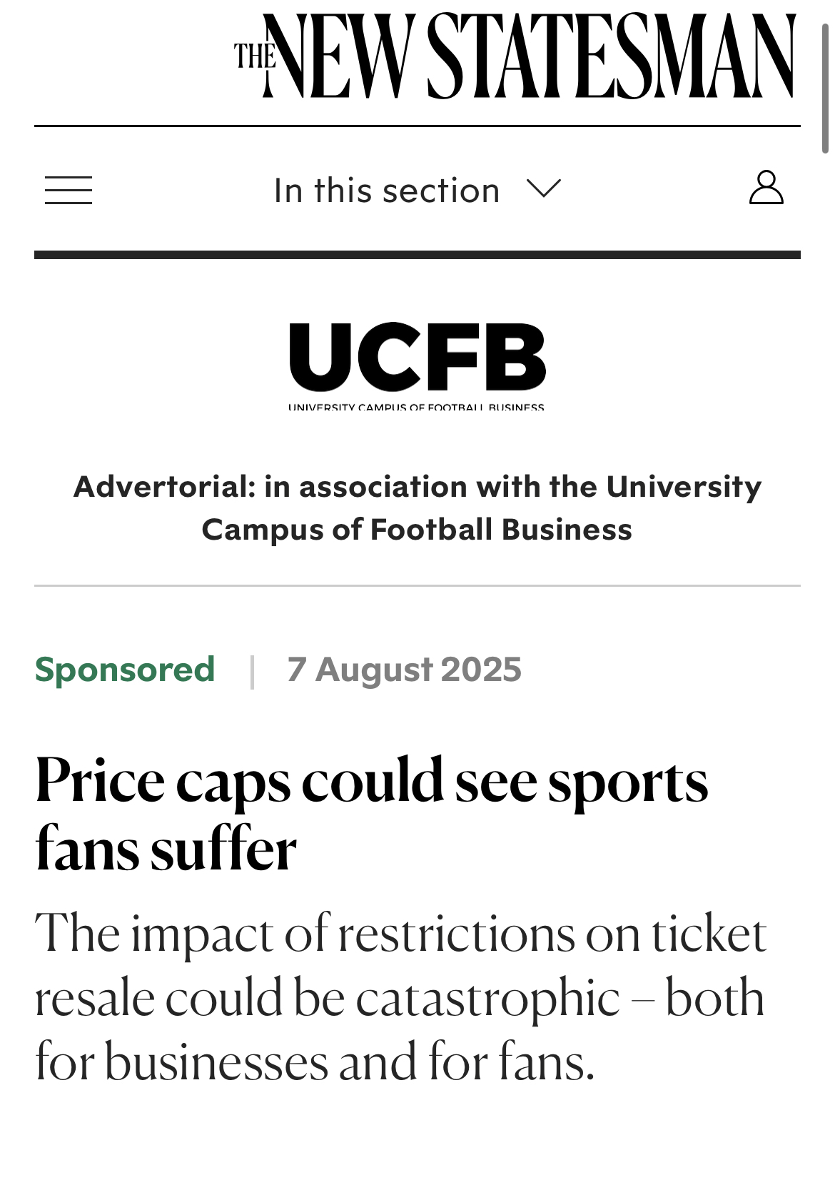Click the grey line below the advertorial notice

click(417, 586)
